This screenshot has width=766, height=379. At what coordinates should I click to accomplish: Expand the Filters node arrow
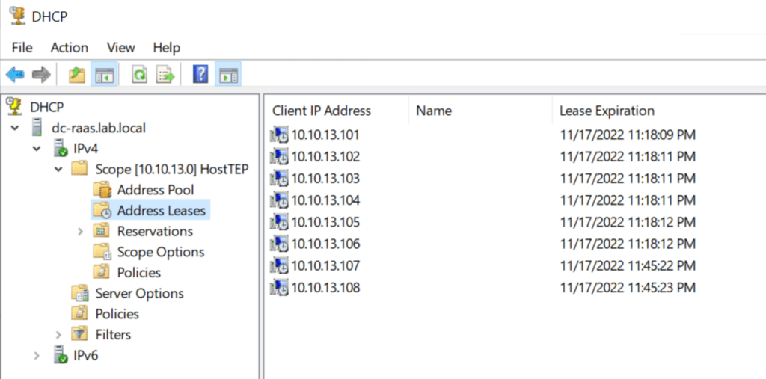[x=59, y=335]
